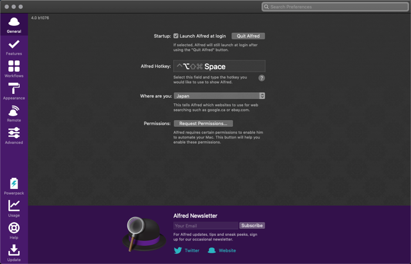Open the Help lifebuoy section
Viewport: 411px width, 264px height.
(x=14, y=231)
